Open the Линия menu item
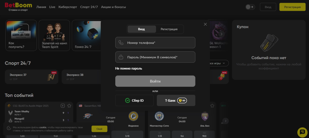This screenshot has width=309, height=138. 41,7
